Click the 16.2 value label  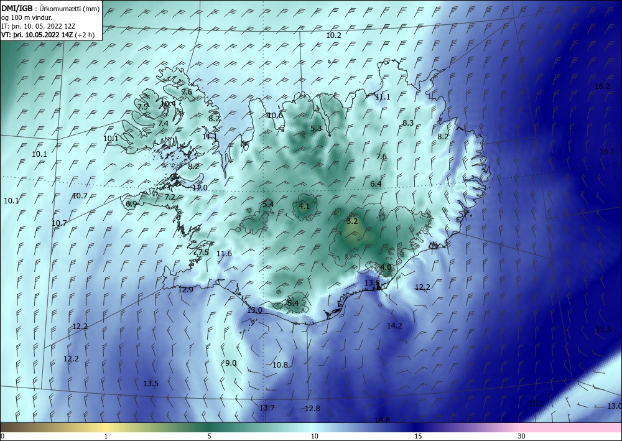point(602,86)
